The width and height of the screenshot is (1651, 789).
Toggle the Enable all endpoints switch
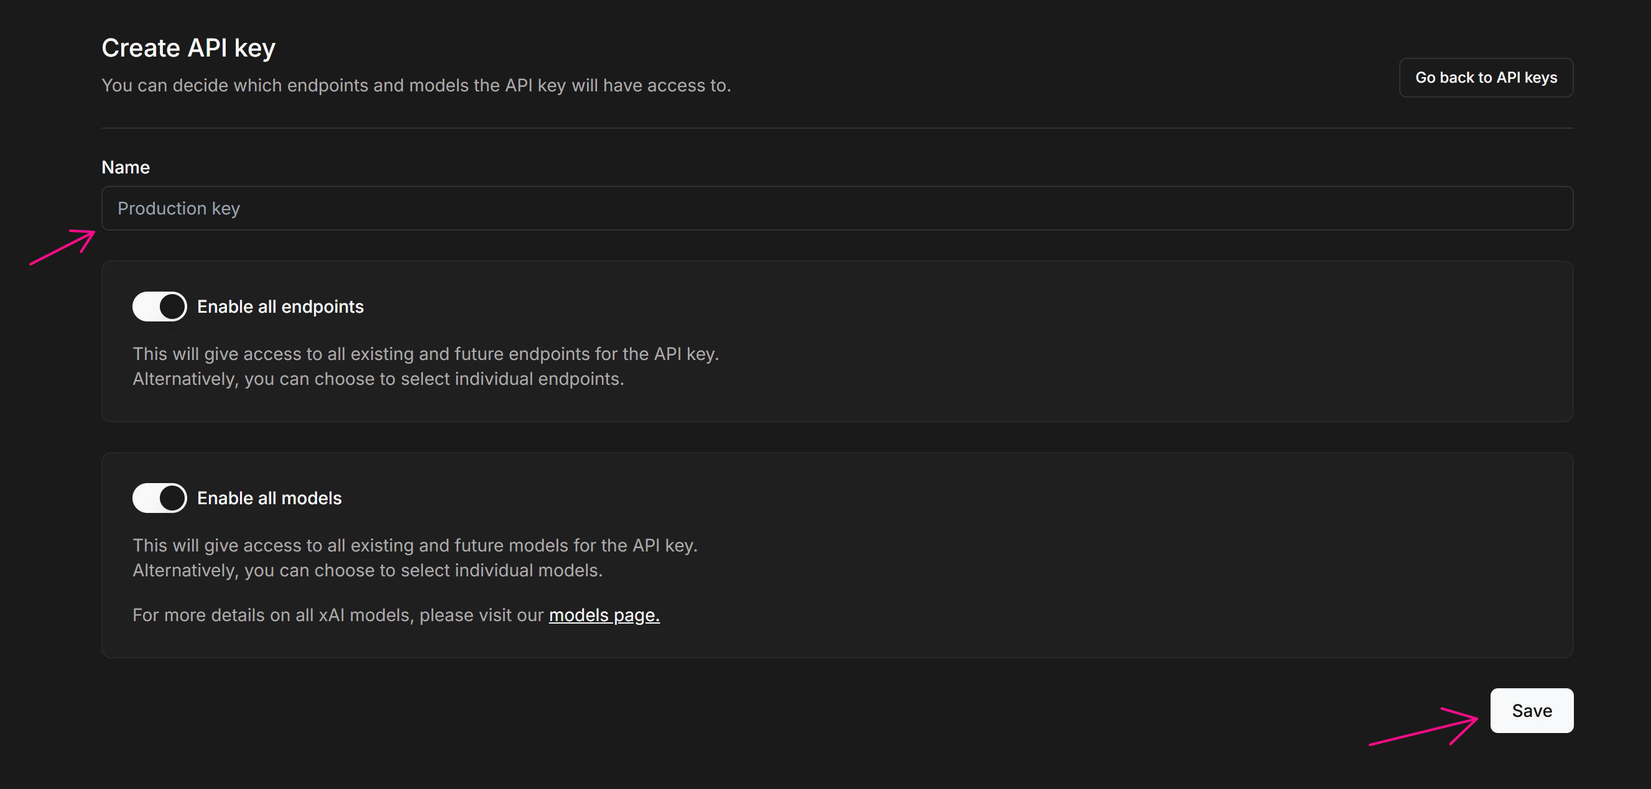[160, 307]
